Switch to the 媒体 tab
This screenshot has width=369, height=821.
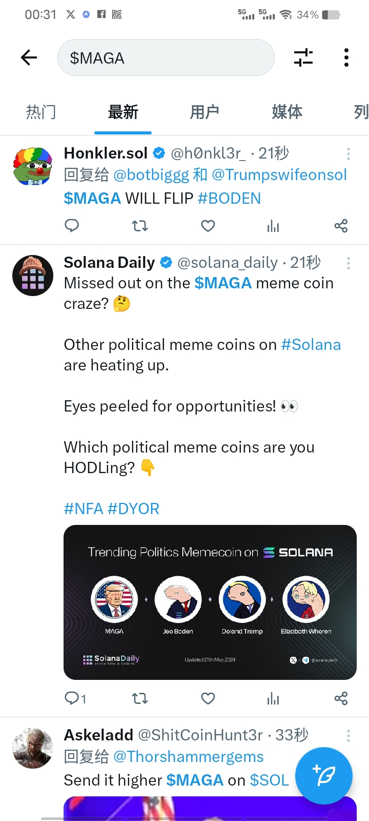click(287, 112)
